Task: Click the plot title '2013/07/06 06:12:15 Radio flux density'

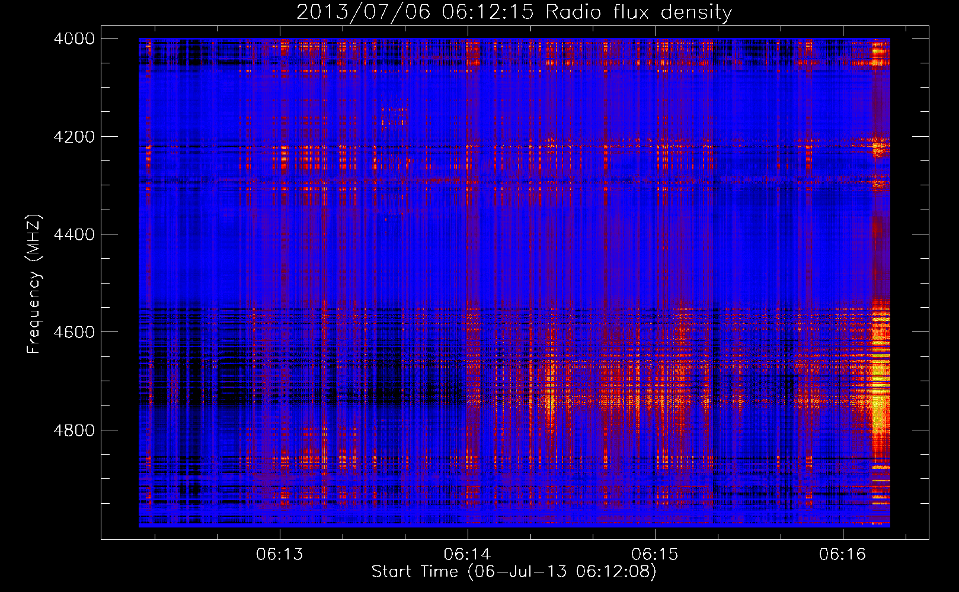Action: [514, 12]
